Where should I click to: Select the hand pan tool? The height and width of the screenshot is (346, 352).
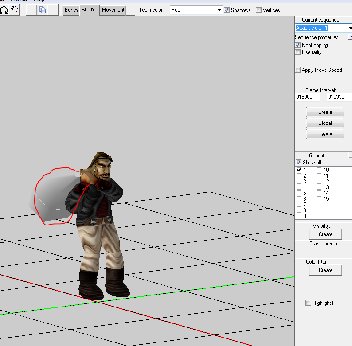point(14,10)
